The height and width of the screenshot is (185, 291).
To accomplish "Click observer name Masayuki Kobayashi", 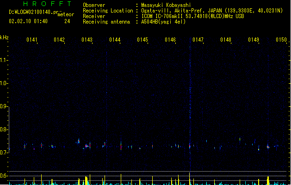I will [166, 5].
